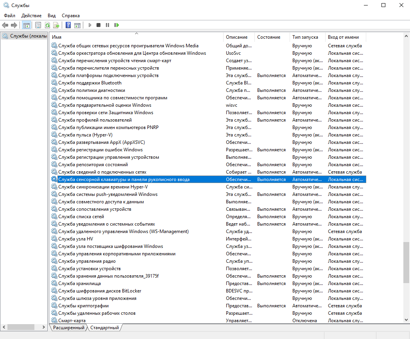Image resolution: width=410 pixels, height=339 pixels.
Task: Pause the service with Pause icon
Action: tap(107, 25)
